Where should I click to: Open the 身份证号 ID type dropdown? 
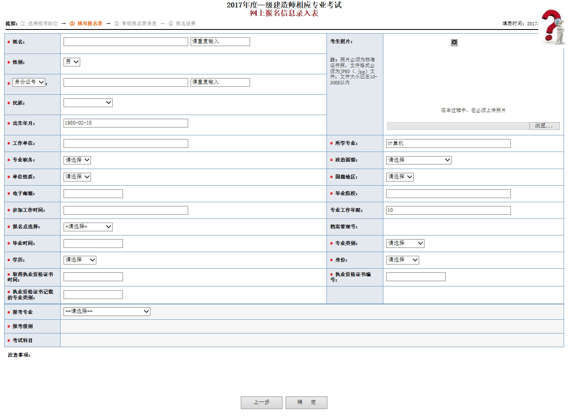coord(28,82)
